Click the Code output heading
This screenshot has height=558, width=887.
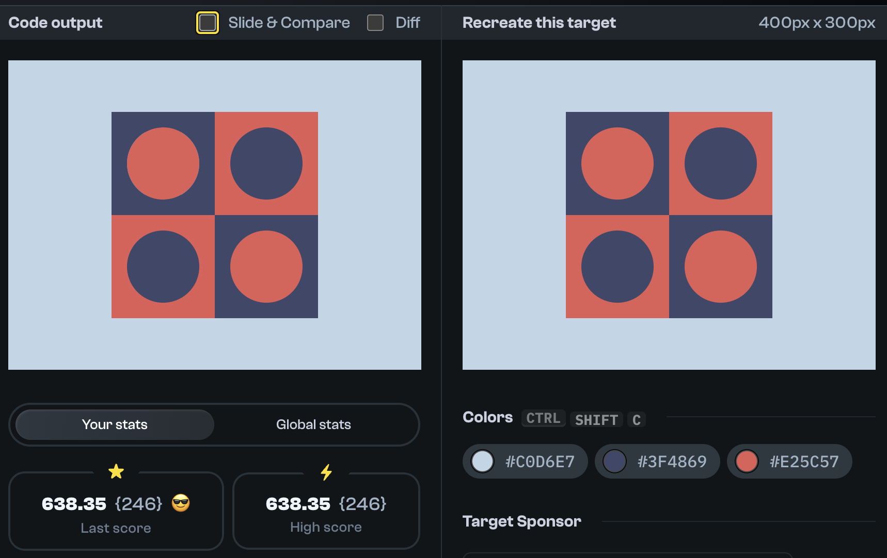[55, 23]
